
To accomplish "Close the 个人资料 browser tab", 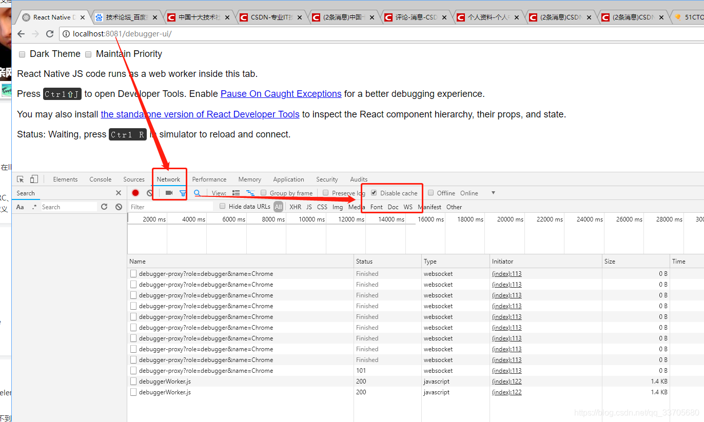I will [x=517, y=17].
